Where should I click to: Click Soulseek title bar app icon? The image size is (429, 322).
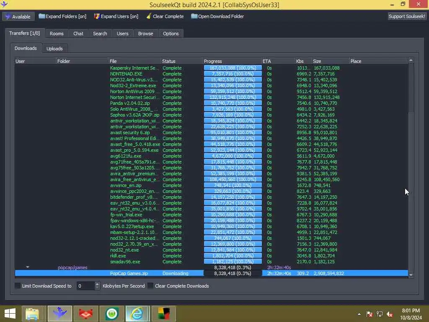4,4
